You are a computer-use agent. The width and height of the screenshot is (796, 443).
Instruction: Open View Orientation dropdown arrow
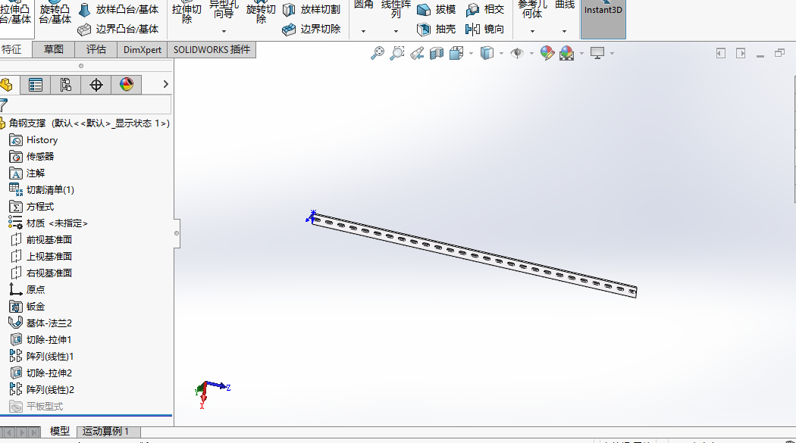(471, 53)
